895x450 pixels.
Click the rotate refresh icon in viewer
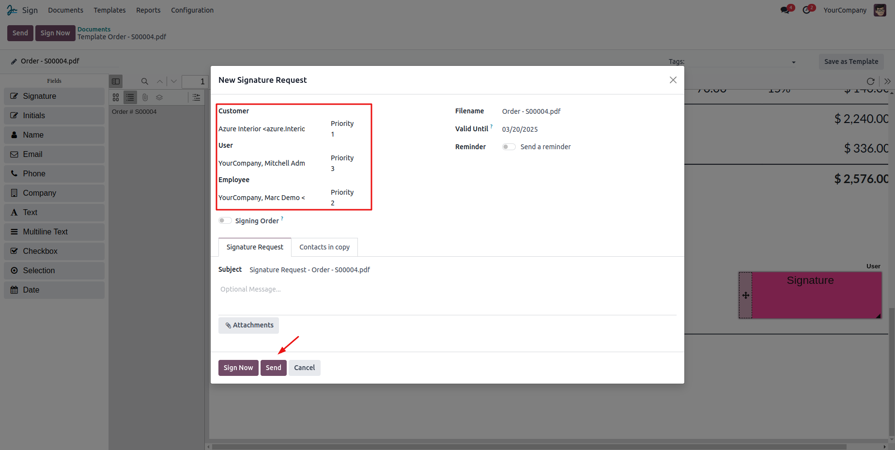[870, 81]
